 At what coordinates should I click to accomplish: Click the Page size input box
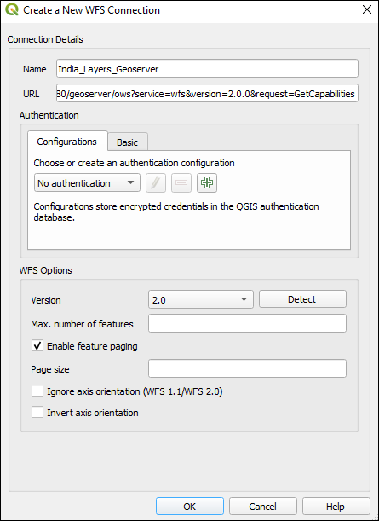pyautogui.click(x=247, y=368)
